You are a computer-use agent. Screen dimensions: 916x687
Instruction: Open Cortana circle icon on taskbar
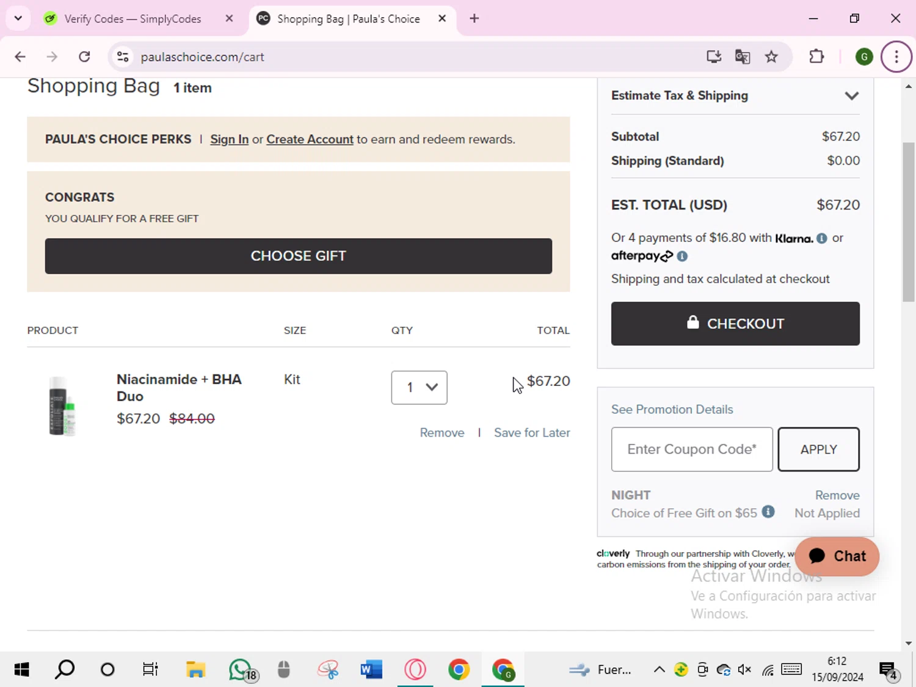coord(107,670)
